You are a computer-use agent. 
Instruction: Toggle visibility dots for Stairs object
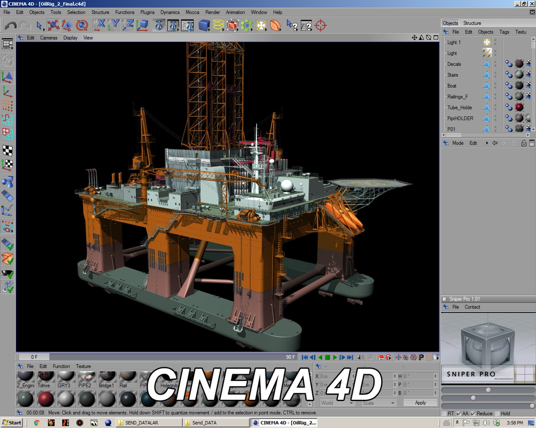click(x=496, y=75)
